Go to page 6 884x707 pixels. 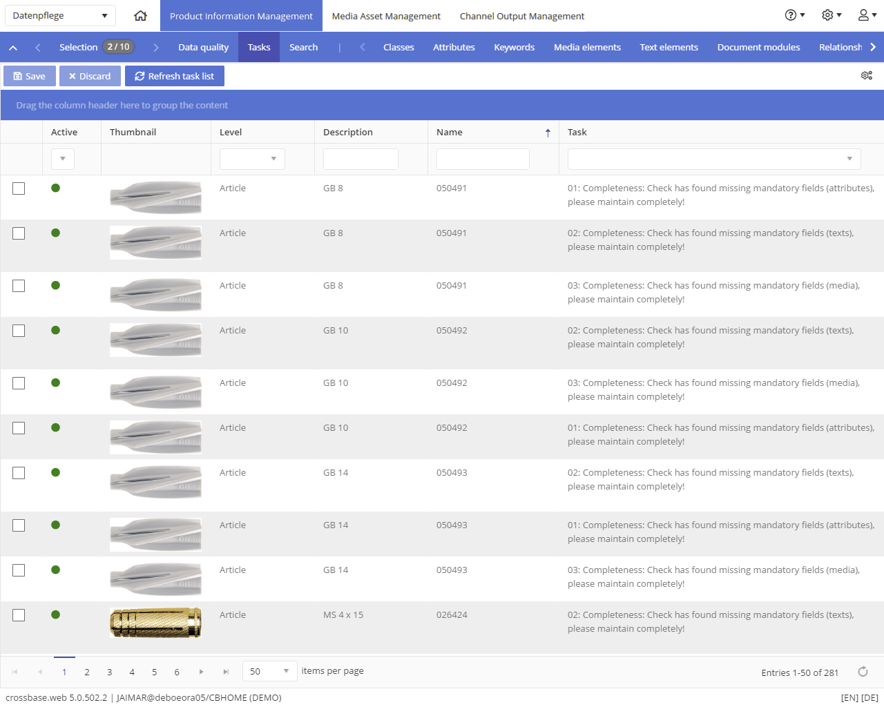pos(177,672)
